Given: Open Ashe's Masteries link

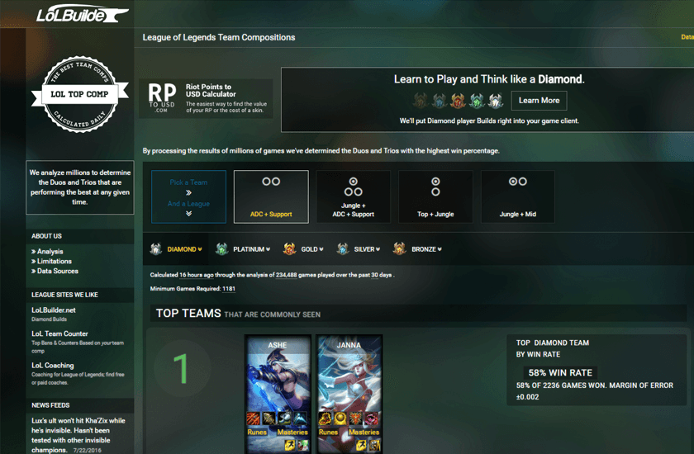Looking at the screenshot, I should click(292, 433).
